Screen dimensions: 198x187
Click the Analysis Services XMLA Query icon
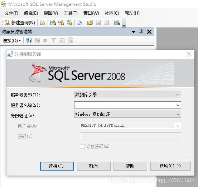pos(69,23)
